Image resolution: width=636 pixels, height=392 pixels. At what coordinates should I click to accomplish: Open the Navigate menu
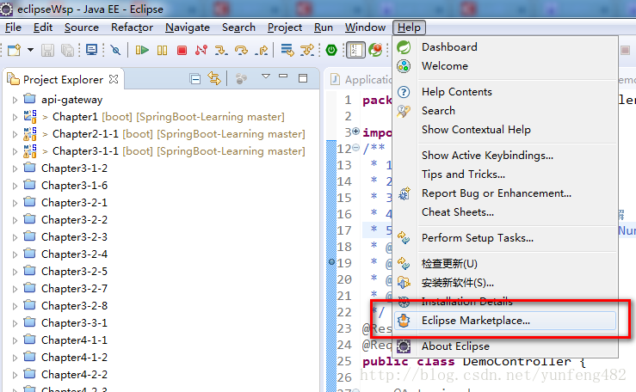(188, 28)
